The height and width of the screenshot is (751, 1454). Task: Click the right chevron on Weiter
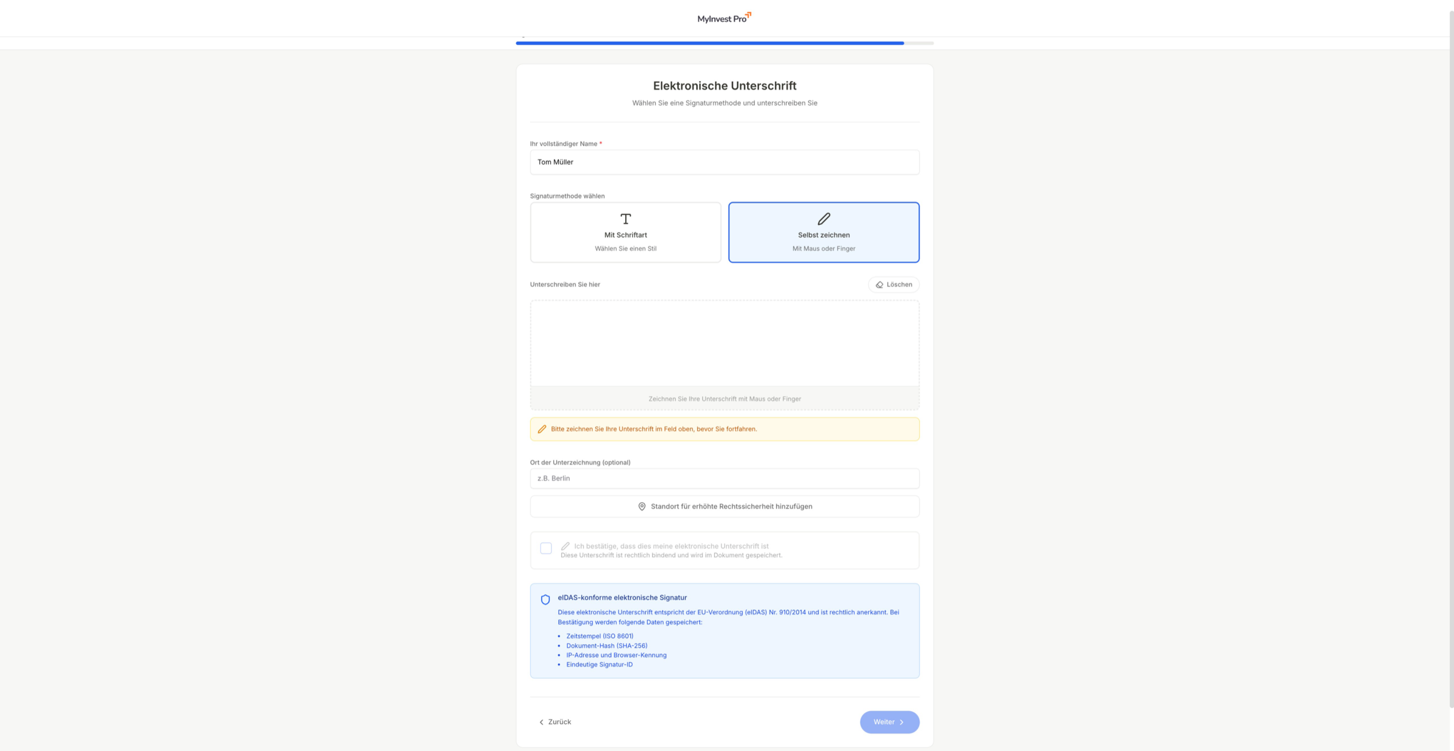901,722
